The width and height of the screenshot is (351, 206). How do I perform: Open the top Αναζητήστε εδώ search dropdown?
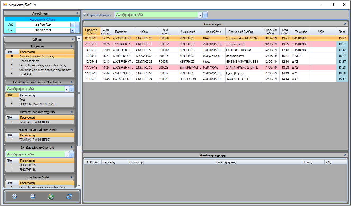pyautogui.click(x=200, y=15)
